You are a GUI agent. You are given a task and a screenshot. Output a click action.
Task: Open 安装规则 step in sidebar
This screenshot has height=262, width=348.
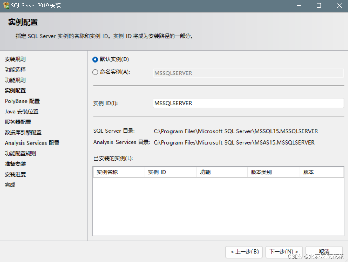(15, 59)
